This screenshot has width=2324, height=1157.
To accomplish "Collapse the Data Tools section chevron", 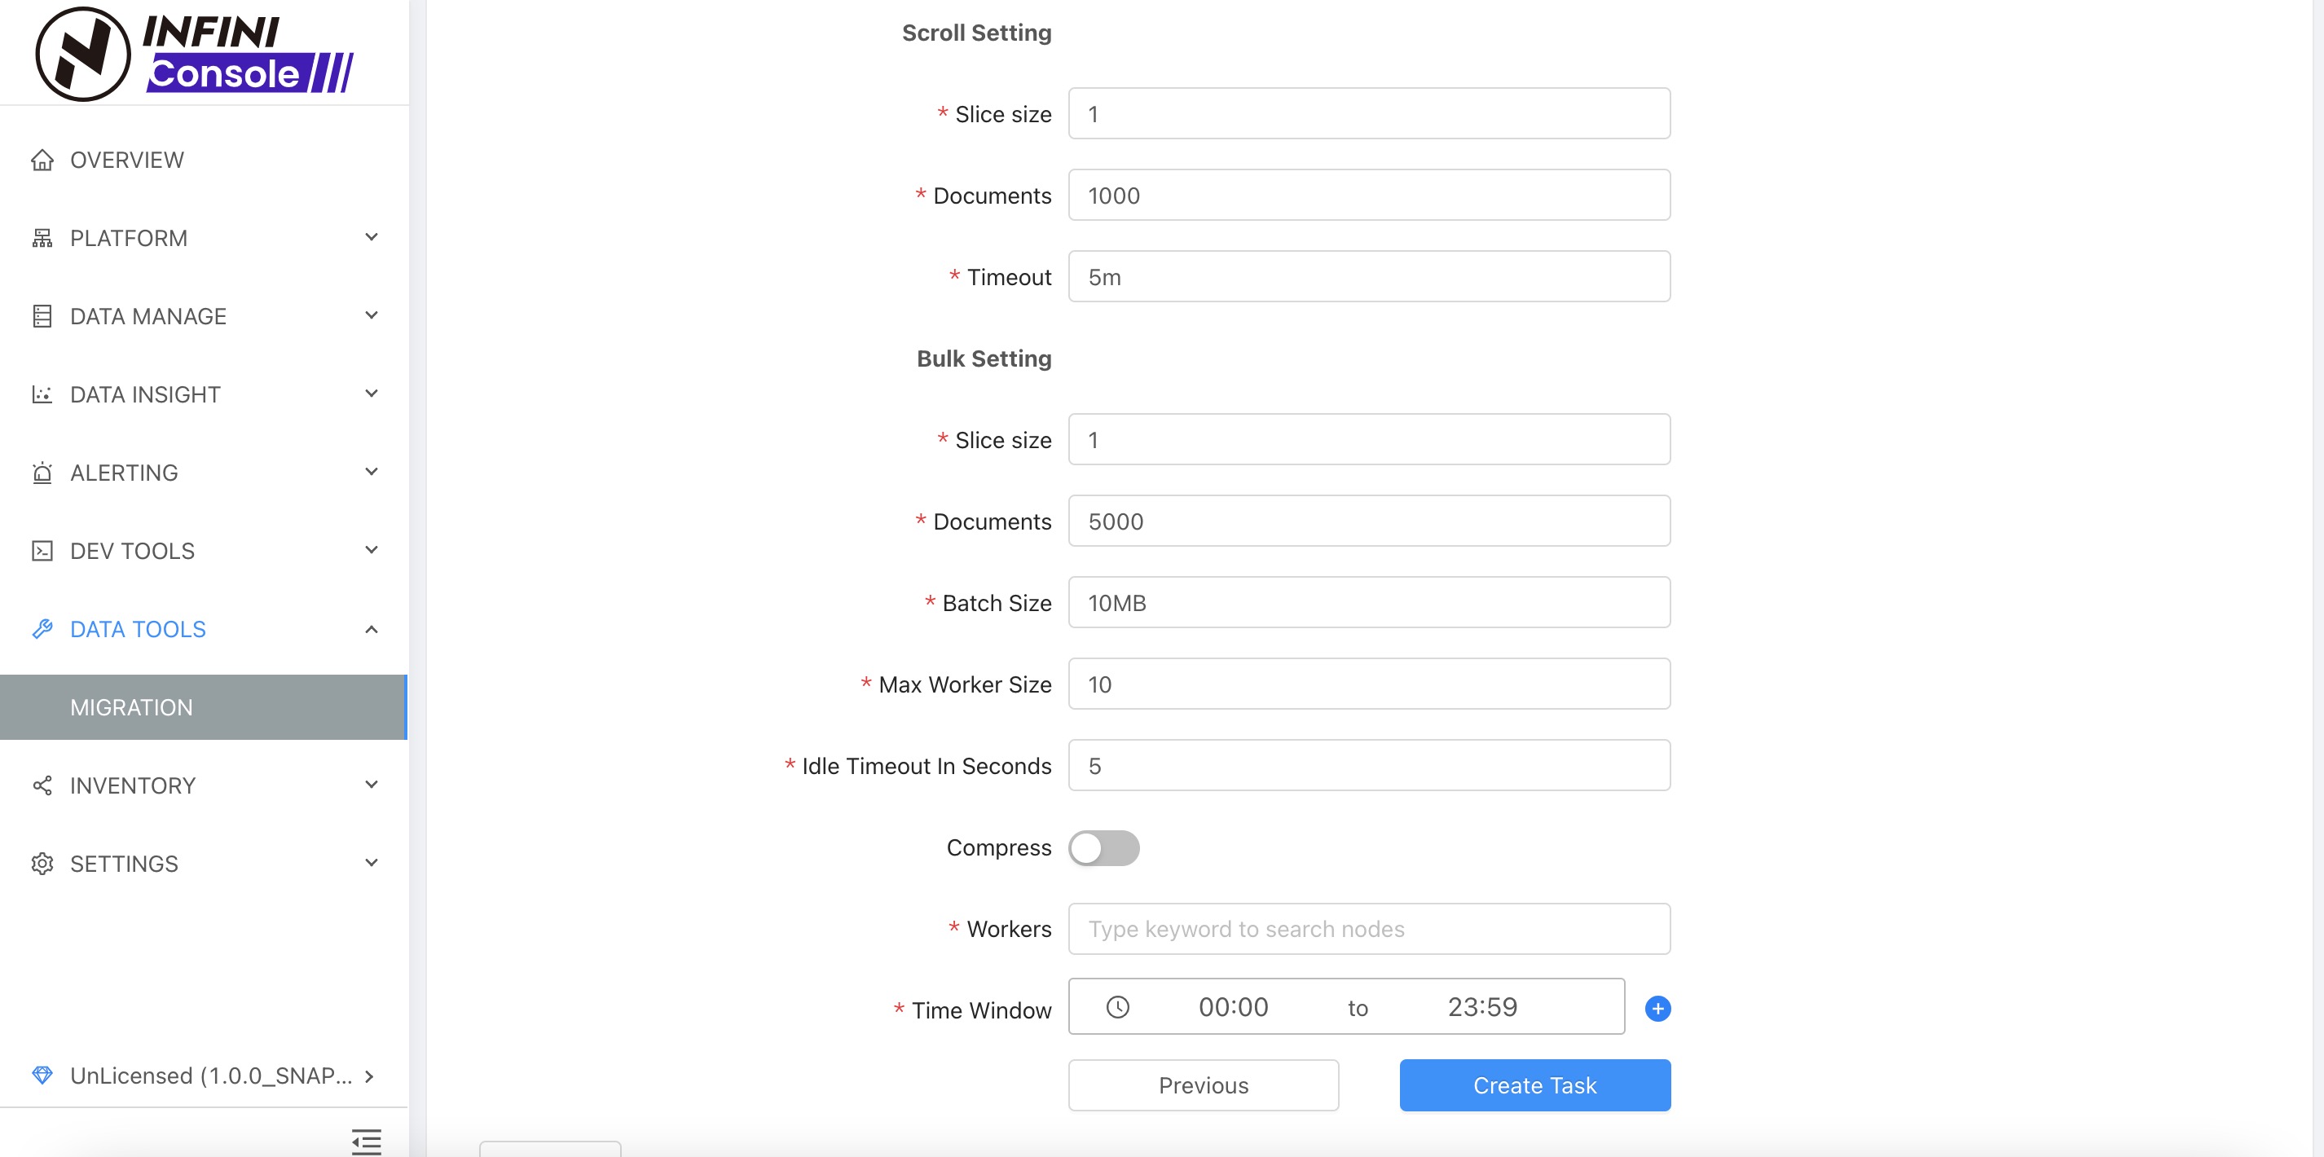I will point(371,630).
